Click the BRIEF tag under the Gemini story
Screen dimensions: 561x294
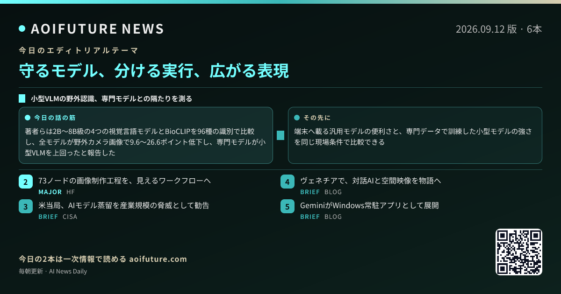point(310,217)
